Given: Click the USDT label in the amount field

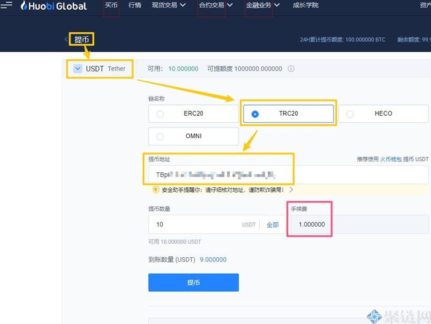Looking at the screenshot, I should (248, 224).
